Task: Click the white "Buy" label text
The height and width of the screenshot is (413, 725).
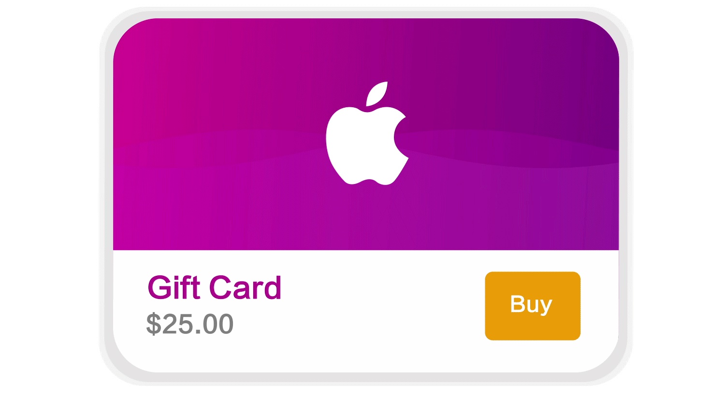Action: (x=531, y=304)
